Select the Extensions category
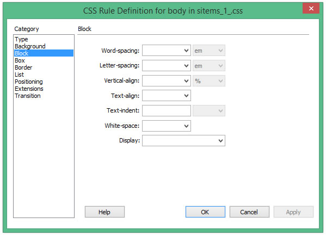This screenshot has width=326, height=236. coord(29,89)
